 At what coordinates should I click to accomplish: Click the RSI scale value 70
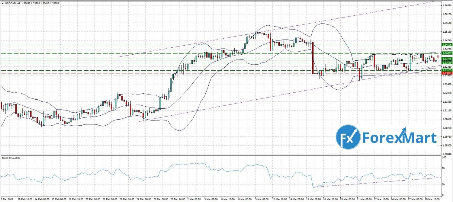tap(443, 168)
